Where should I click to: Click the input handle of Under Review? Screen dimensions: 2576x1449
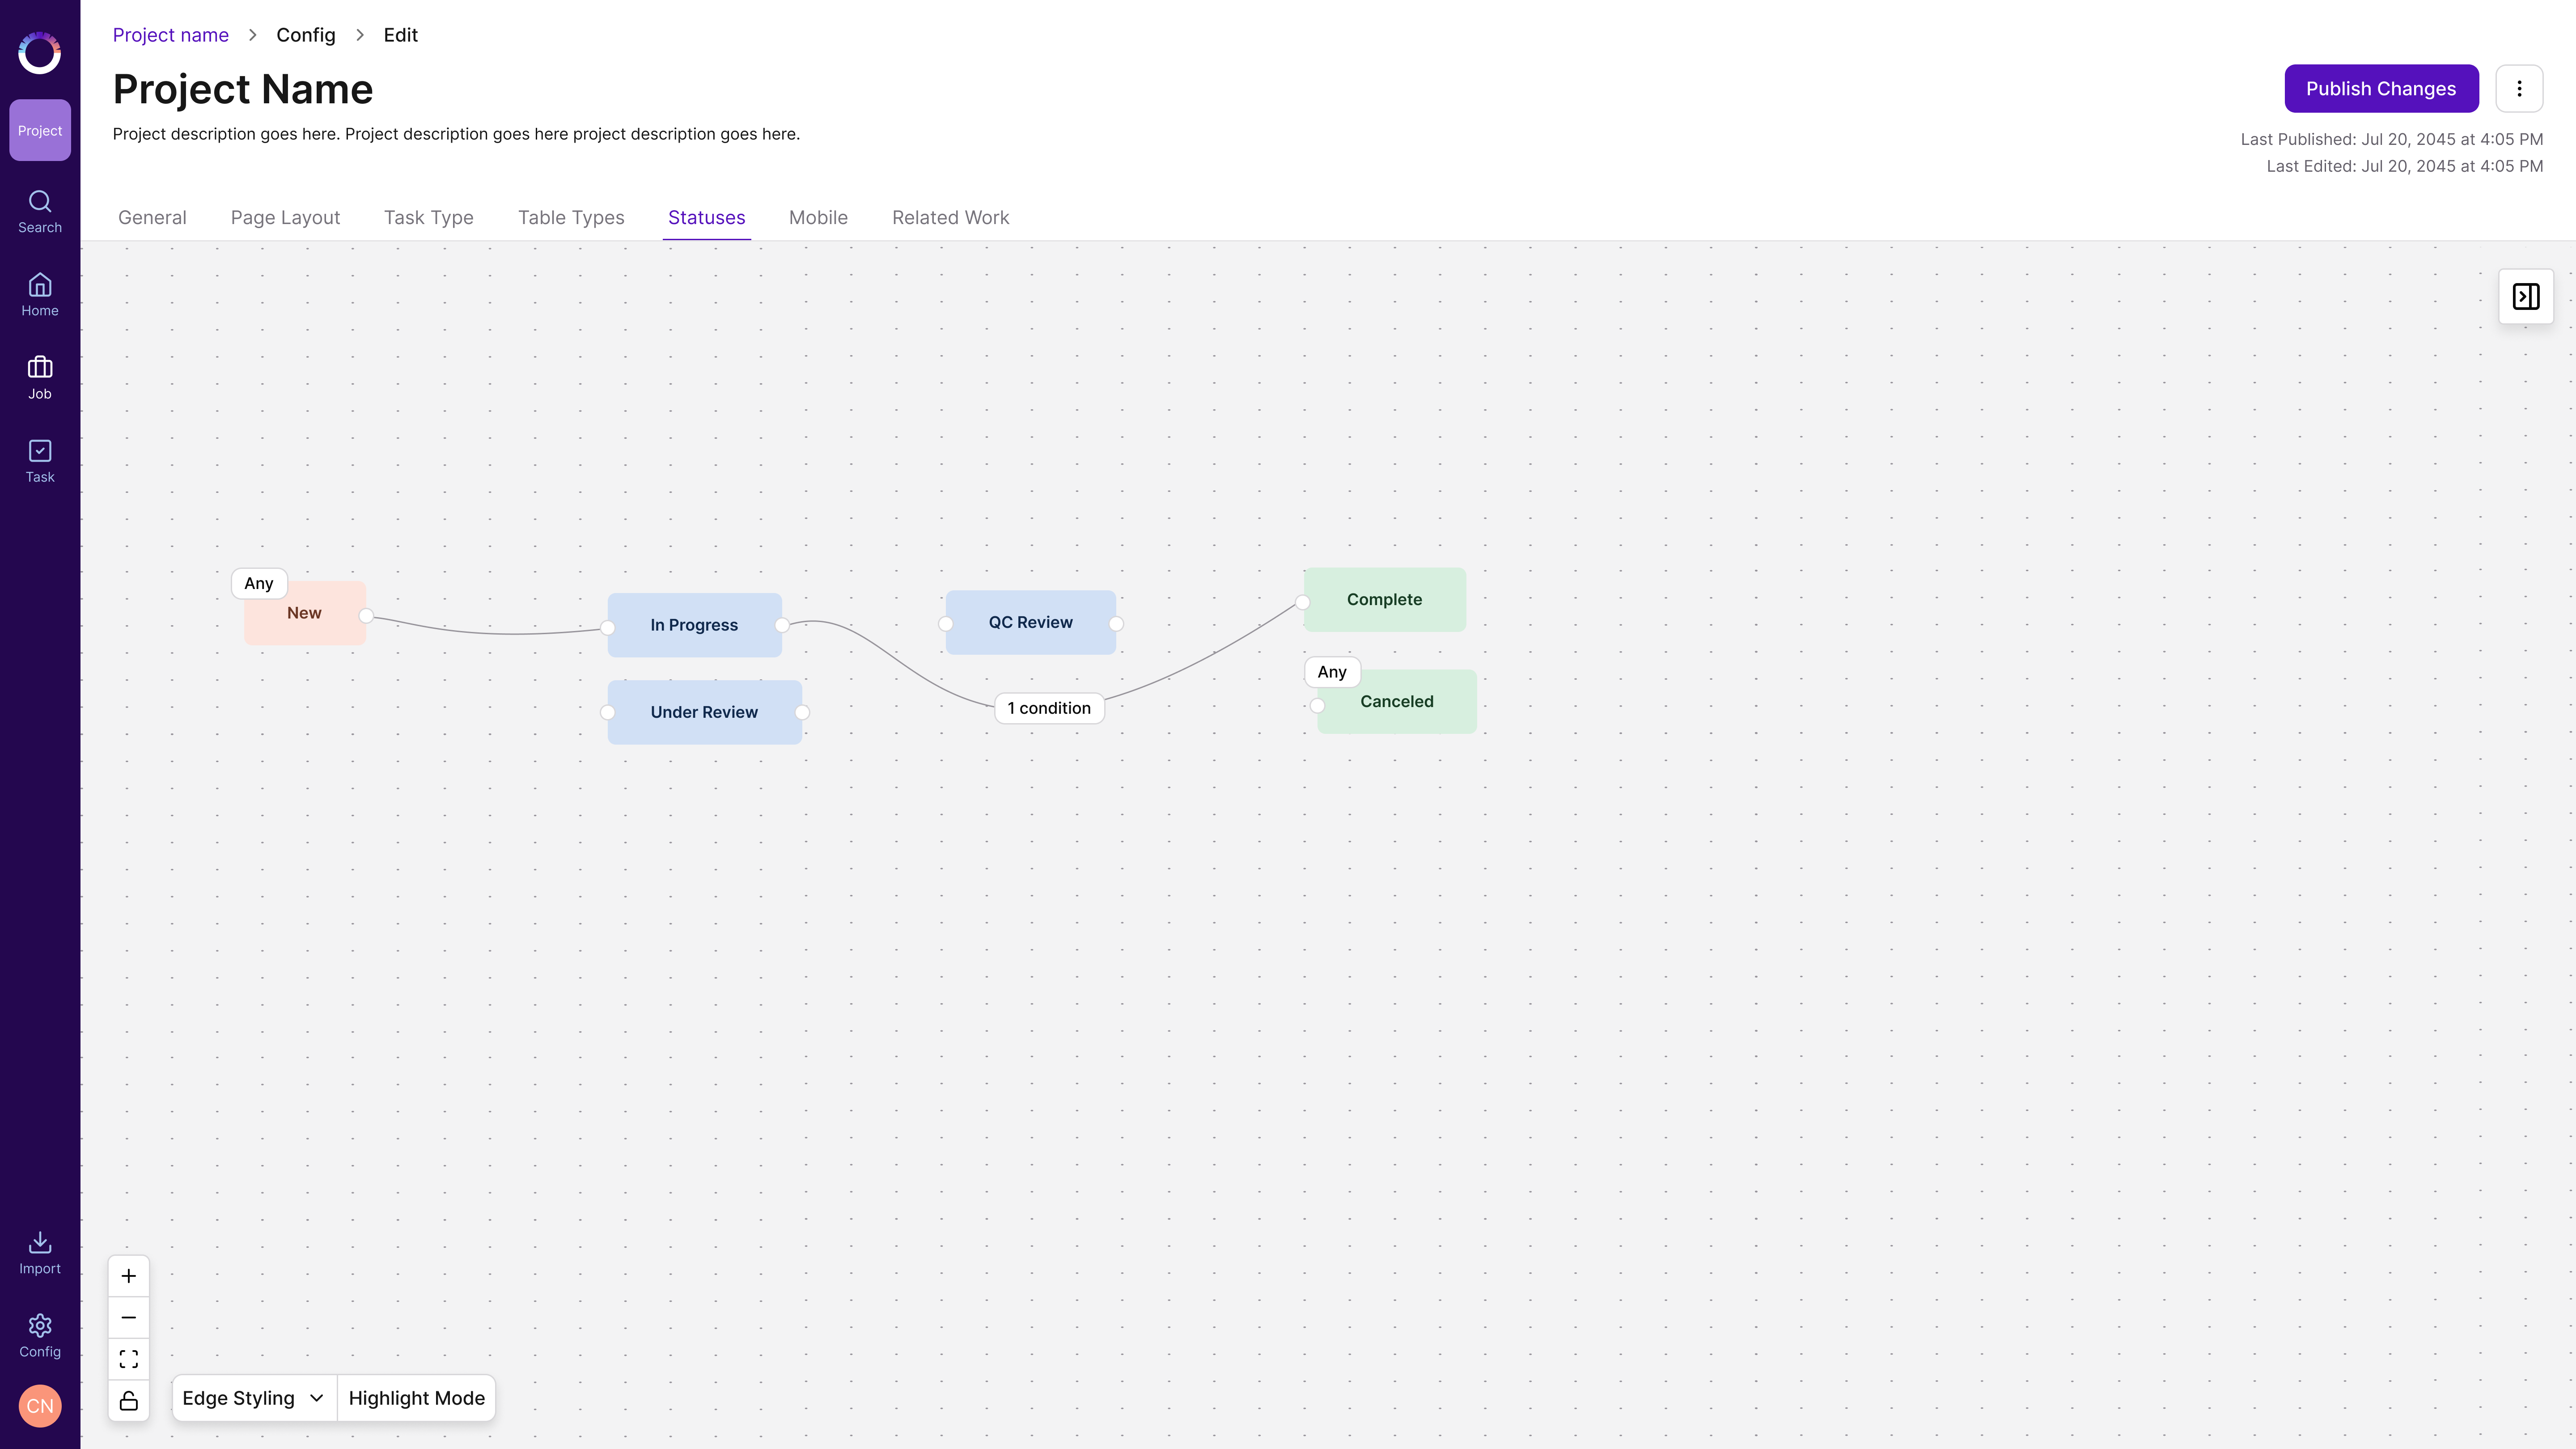click(608, 713)
